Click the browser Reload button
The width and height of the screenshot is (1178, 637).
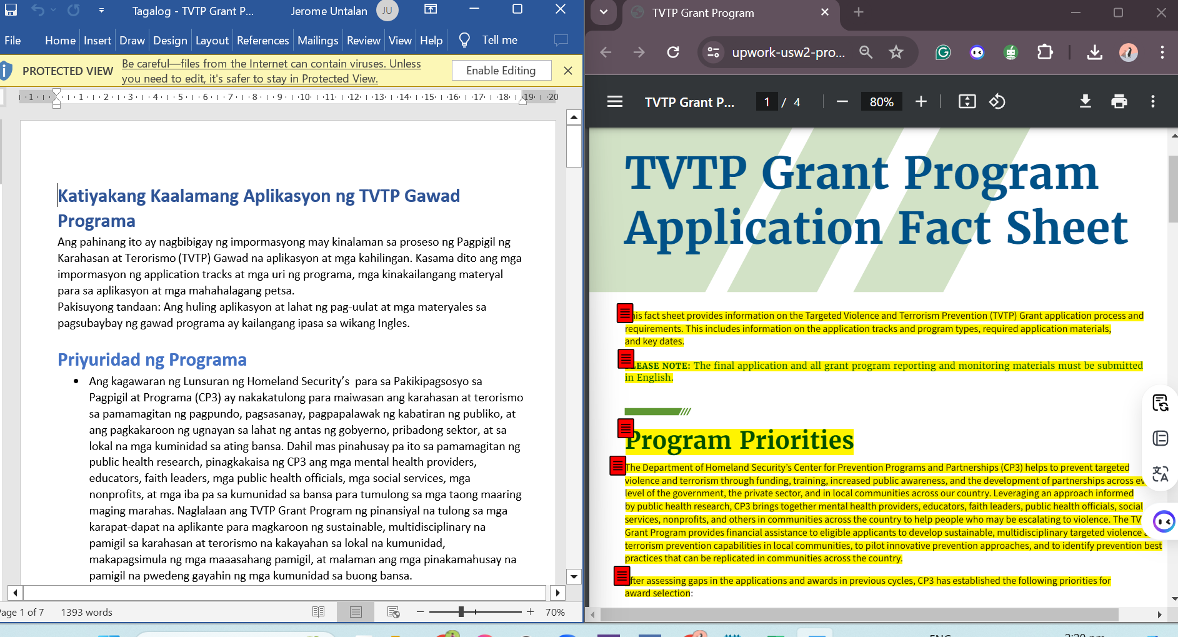[673, 53]
